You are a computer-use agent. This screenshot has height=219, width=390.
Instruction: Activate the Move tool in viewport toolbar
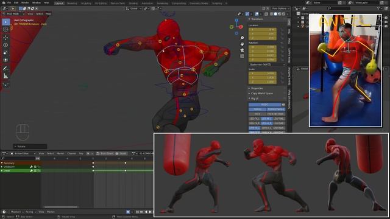(5, 38)
